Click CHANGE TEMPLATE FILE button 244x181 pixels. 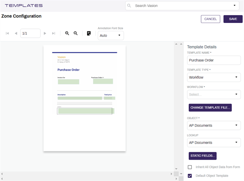tap(210, 108)
